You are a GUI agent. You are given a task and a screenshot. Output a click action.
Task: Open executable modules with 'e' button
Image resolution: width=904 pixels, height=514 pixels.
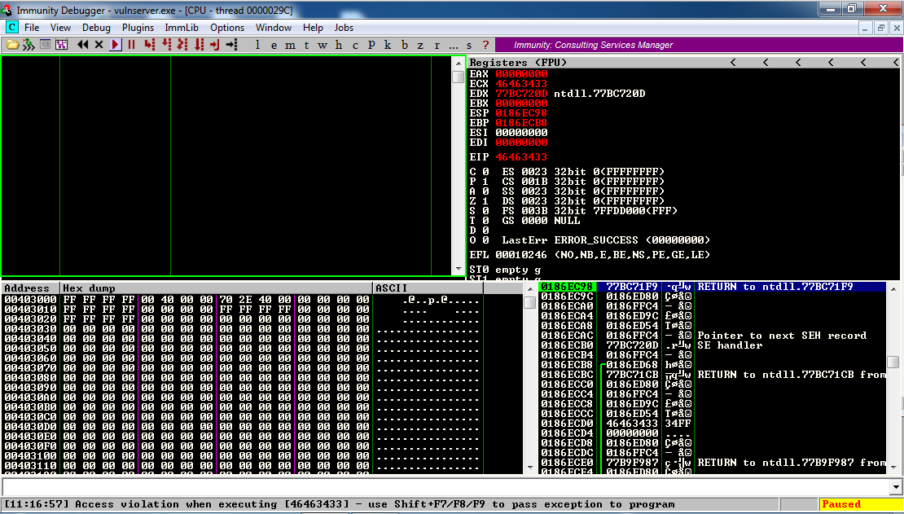(275, 45)
